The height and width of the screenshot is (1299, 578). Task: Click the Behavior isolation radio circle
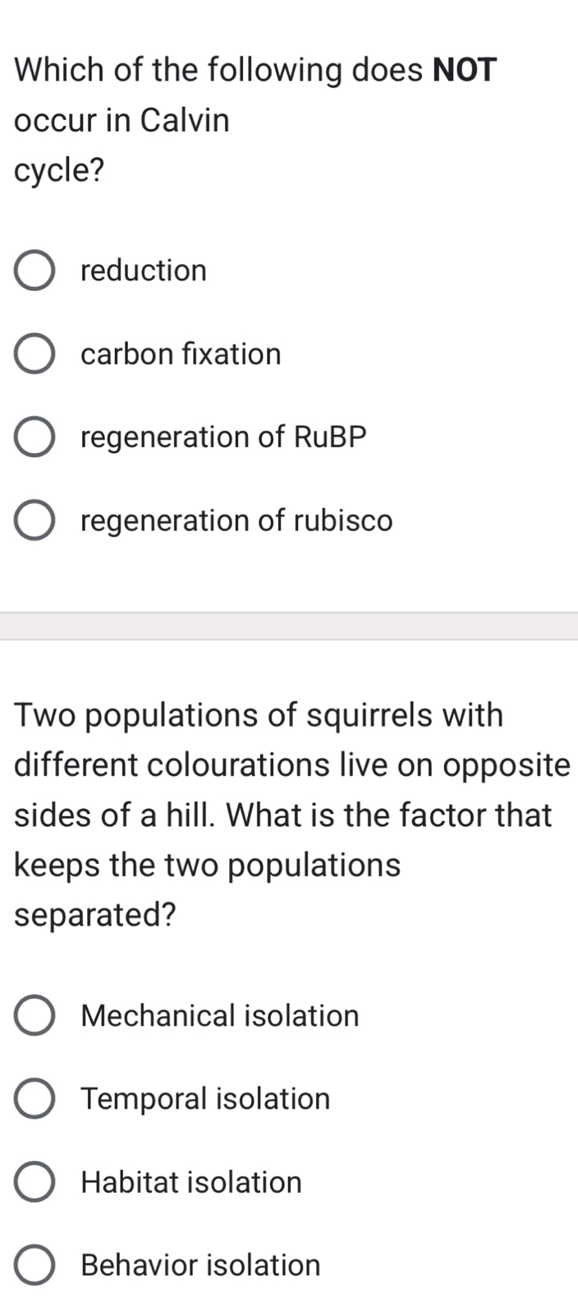click(33, 1265)
